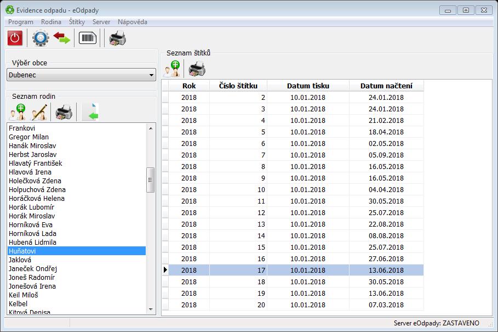This screenshot has height=332, width=498.
Task: Print the family list
Action: pos(64,112)
